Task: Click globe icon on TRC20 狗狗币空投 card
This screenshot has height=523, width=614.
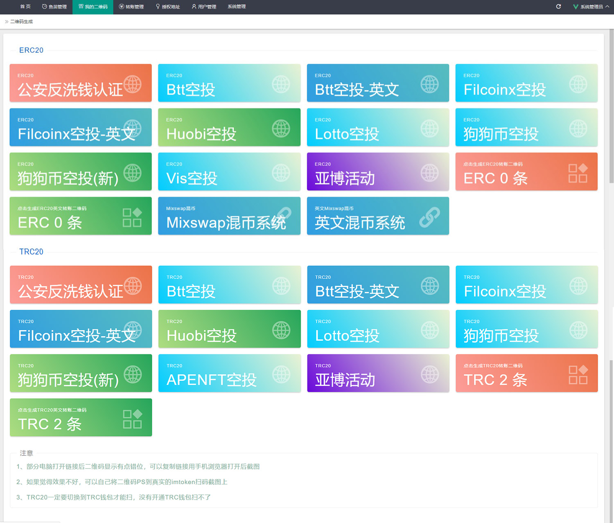Action: pos(578,330)
